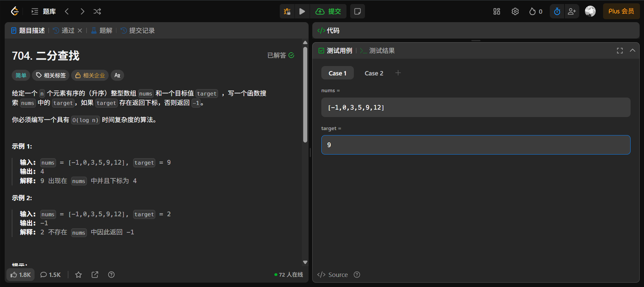Screen dimensions: 644x287
Task: Expand the 相关标签 tags section
Action: click(51, 75)
